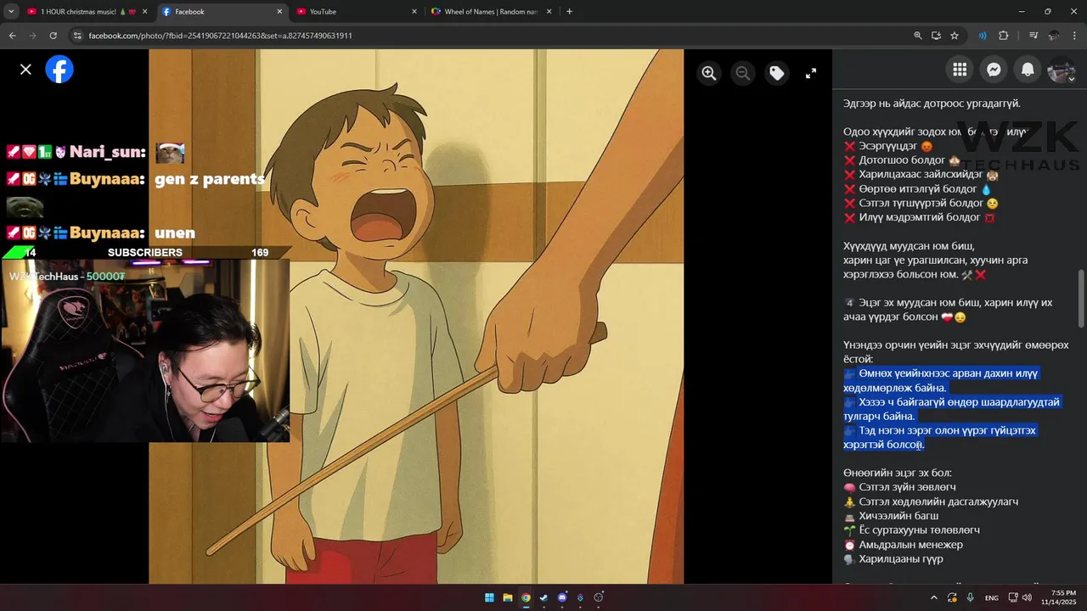This screenshot has width=1087, height=611.
Task: Open the Chrome profile avatar
Action: pos(1054,36)
